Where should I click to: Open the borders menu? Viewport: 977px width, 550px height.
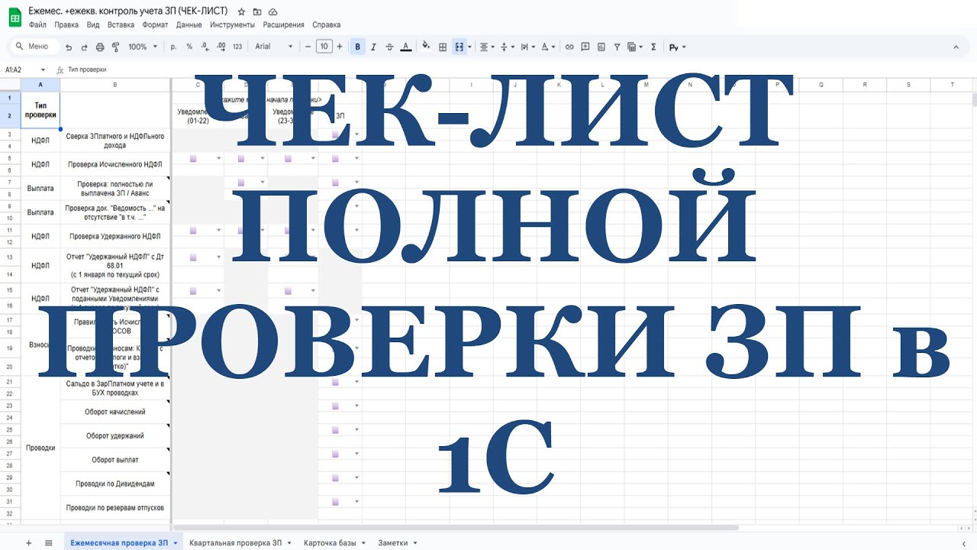[443, 47]
